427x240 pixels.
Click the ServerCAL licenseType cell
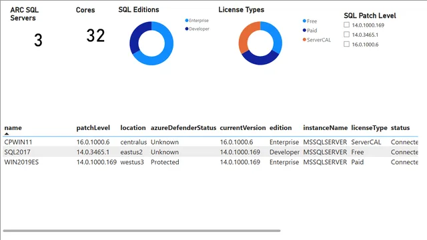click(366, 142)
